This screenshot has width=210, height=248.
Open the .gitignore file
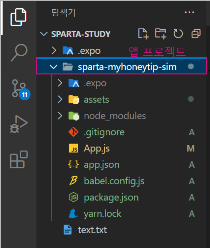tap(104, 132)
